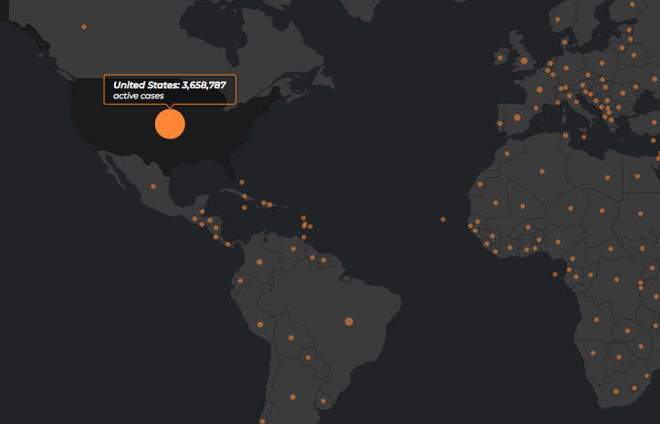
Task: Click the Jamaica case marker
Action: pyautogui.click(x=244, y=207)
